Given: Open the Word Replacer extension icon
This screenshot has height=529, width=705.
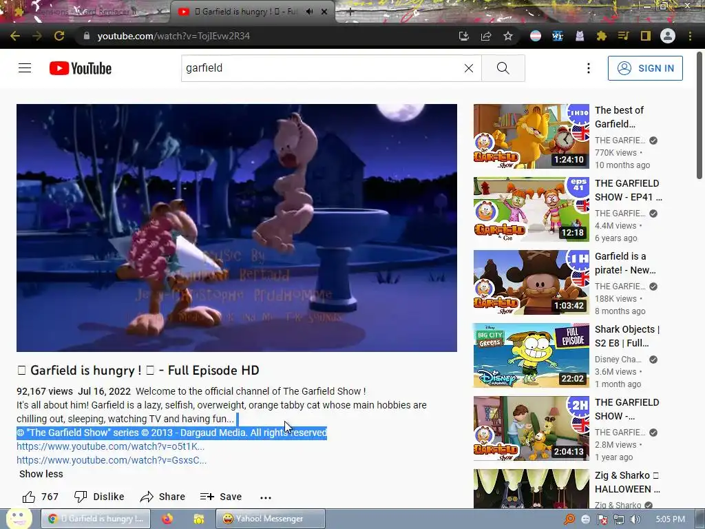Looking at the screenshot, I should 558,36.
